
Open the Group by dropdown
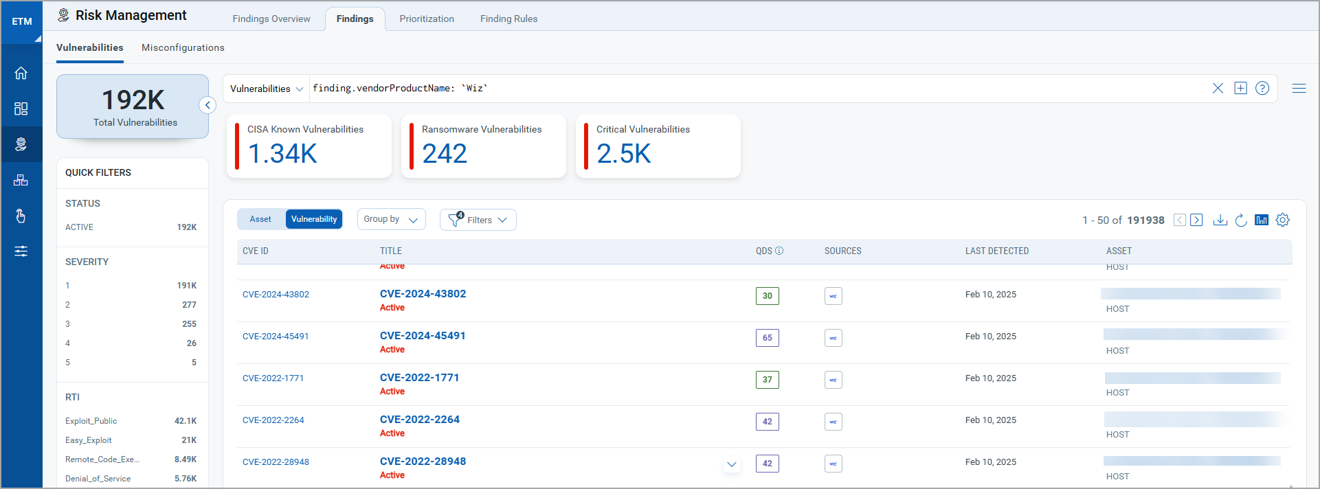coord(391,219)
